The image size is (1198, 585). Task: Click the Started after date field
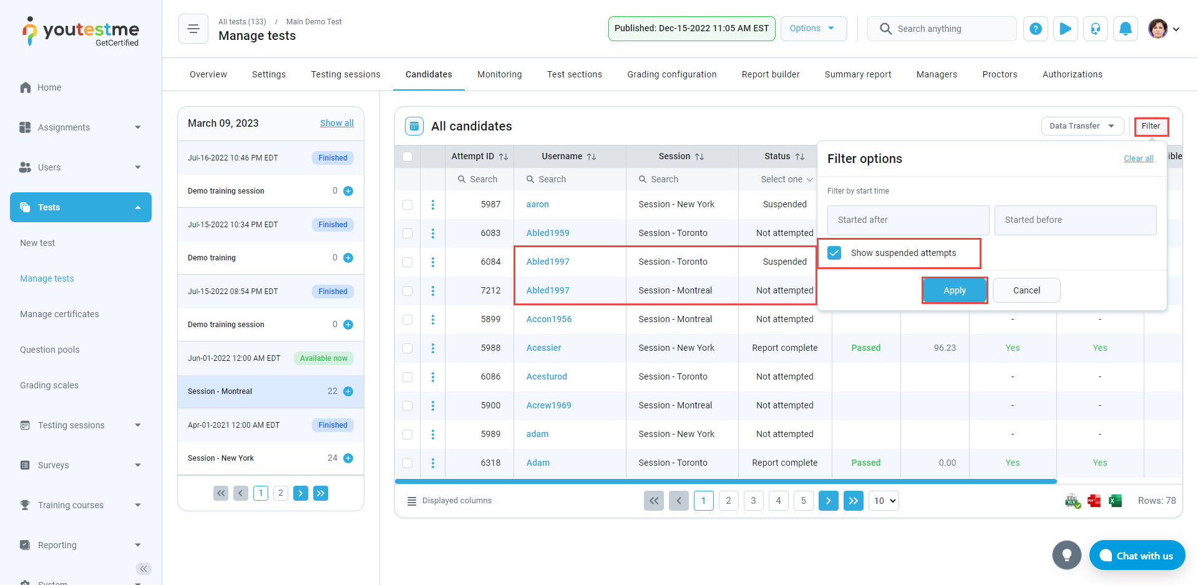(908, 220)
